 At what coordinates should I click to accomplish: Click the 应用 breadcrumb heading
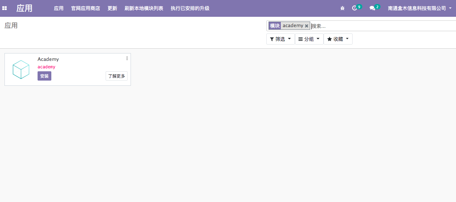pos(11,26)
